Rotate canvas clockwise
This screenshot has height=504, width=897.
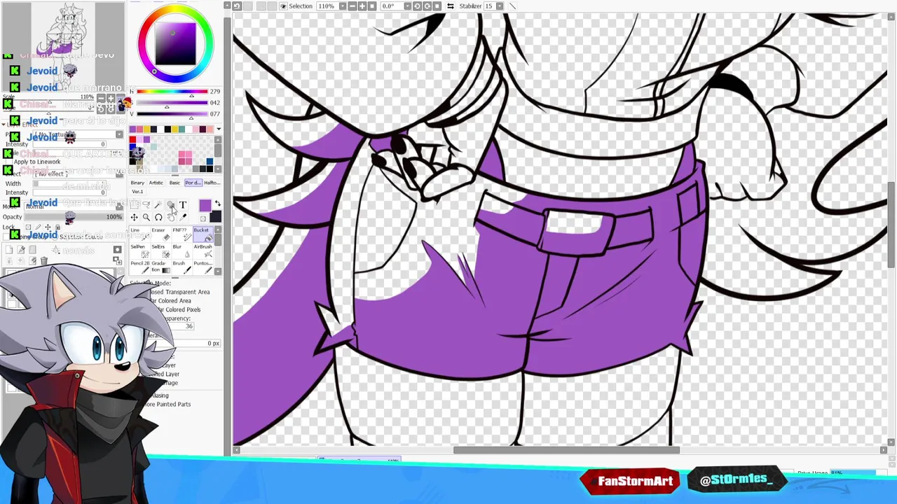[427, 6]
